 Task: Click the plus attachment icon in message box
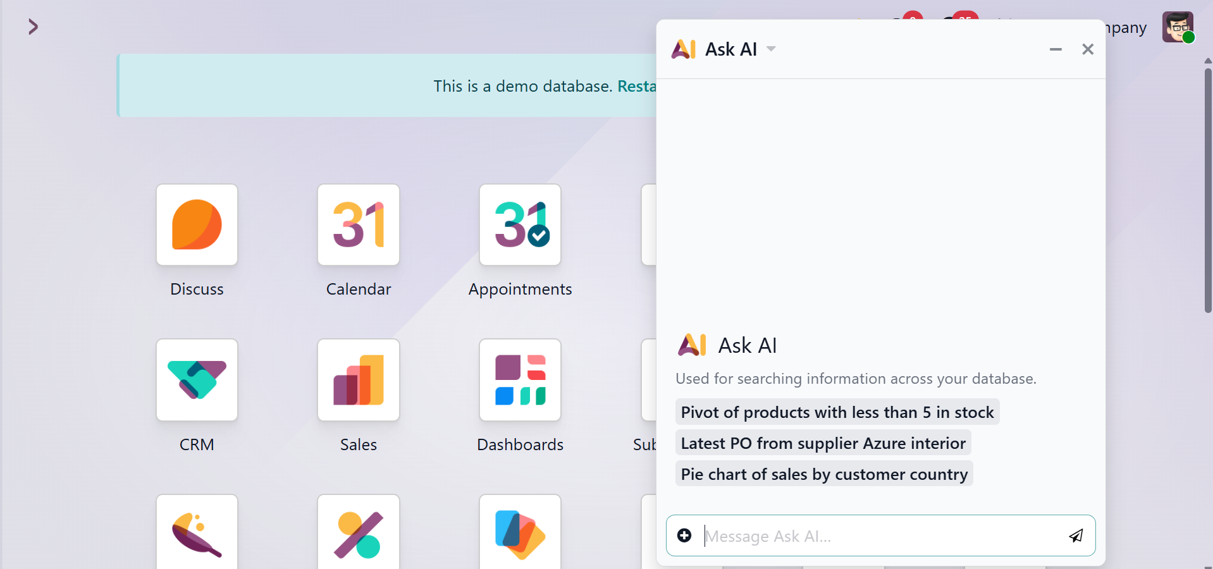684,536
